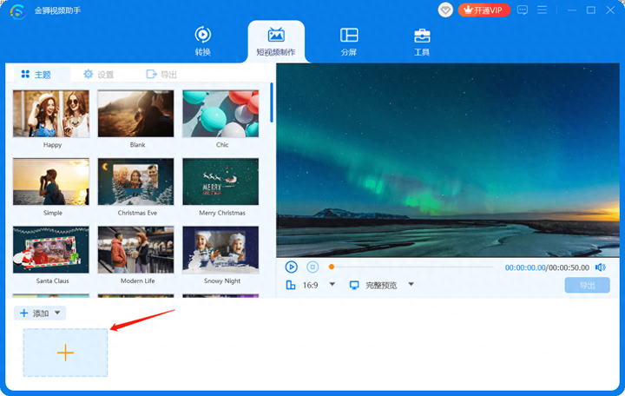Select the Snowy Night theme thumbnail
The width and height of the screenshot is (625, 396).
point(220,249)
